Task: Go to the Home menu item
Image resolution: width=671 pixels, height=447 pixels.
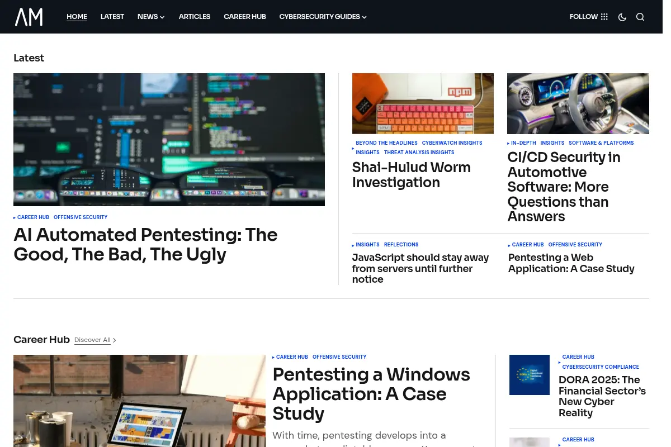Action: pyautogui.click(x=77, y=17)
